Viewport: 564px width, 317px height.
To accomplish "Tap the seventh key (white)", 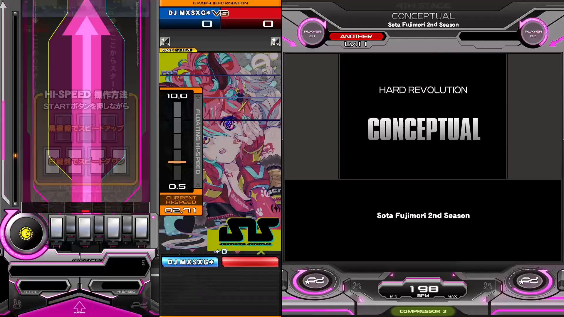I will click(141, 227).
